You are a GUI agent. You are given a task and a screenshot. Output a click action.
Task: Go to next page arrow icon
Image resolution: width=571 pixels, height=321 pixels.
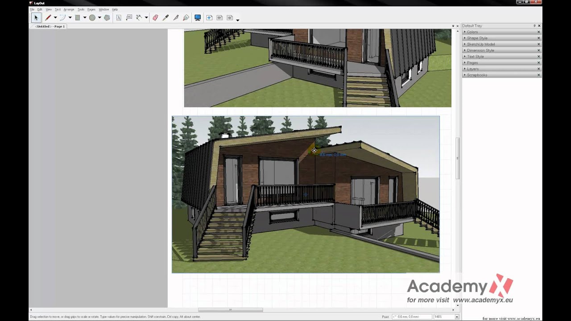pyautogui.click(x=230, y=18)
